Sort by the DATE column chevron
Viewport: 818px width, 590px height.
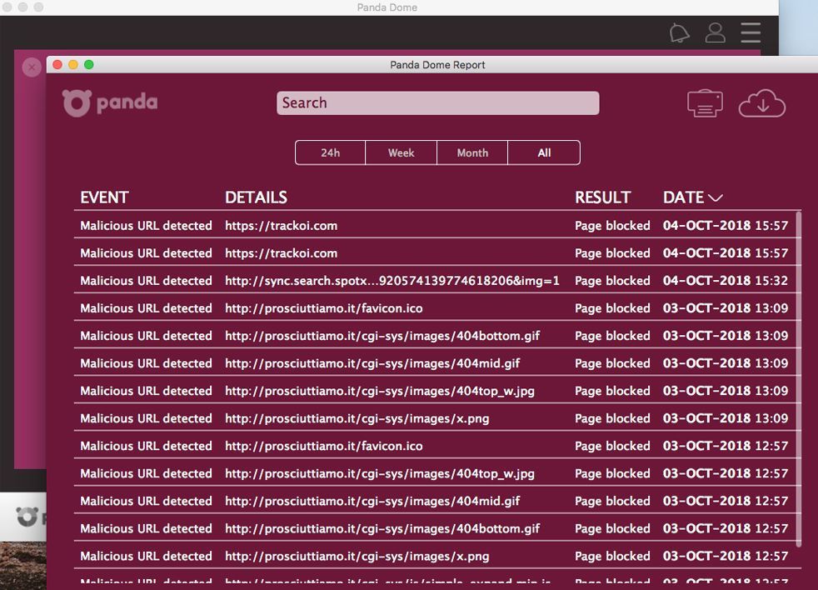[x=716, y=197]
